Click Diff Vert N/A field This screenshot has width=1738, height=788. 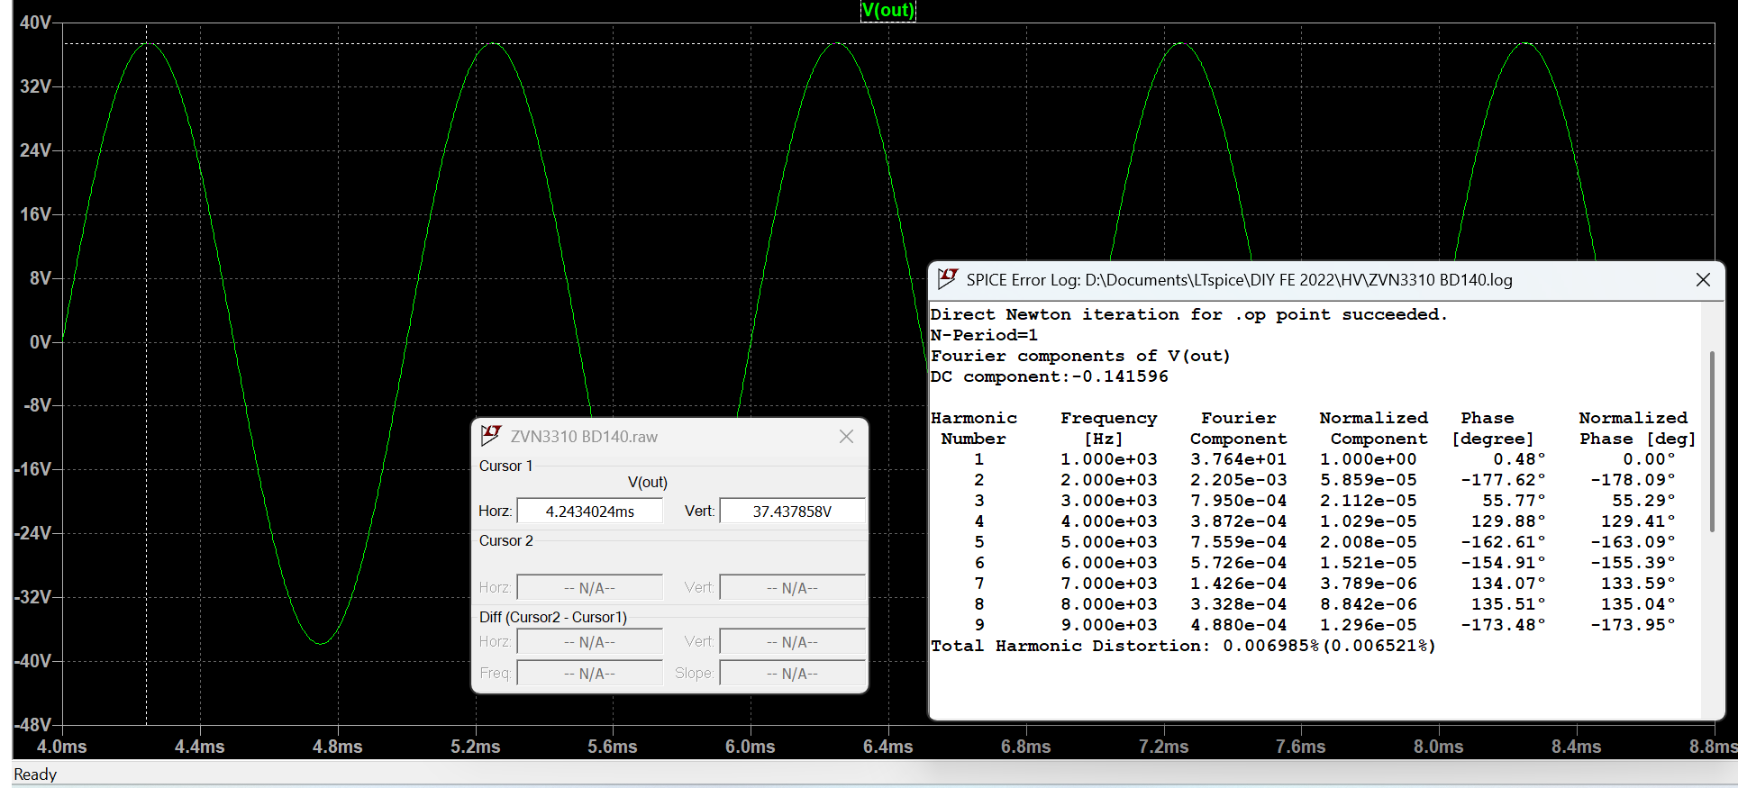[x=792, y=642]
